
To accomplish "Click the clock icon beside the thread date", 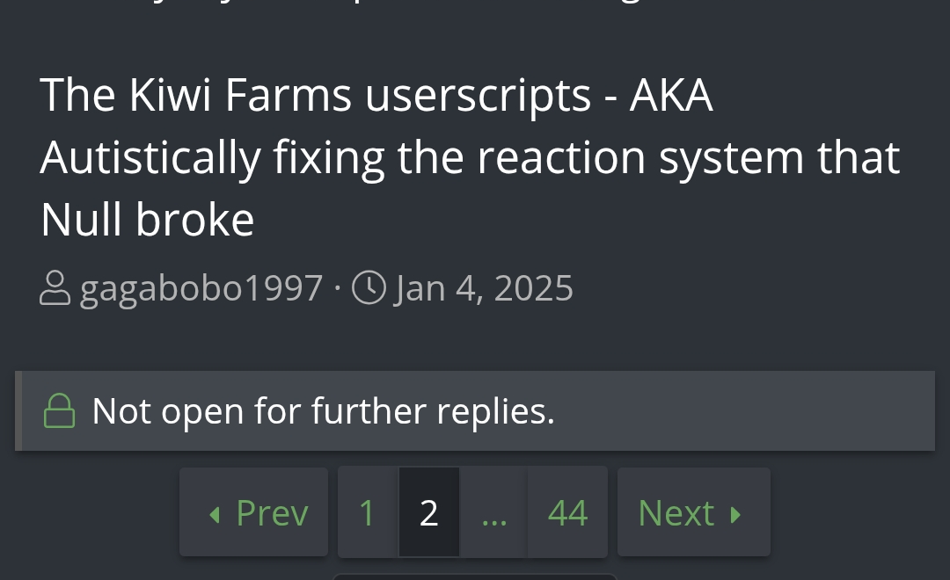I will [x=369, y=287].
